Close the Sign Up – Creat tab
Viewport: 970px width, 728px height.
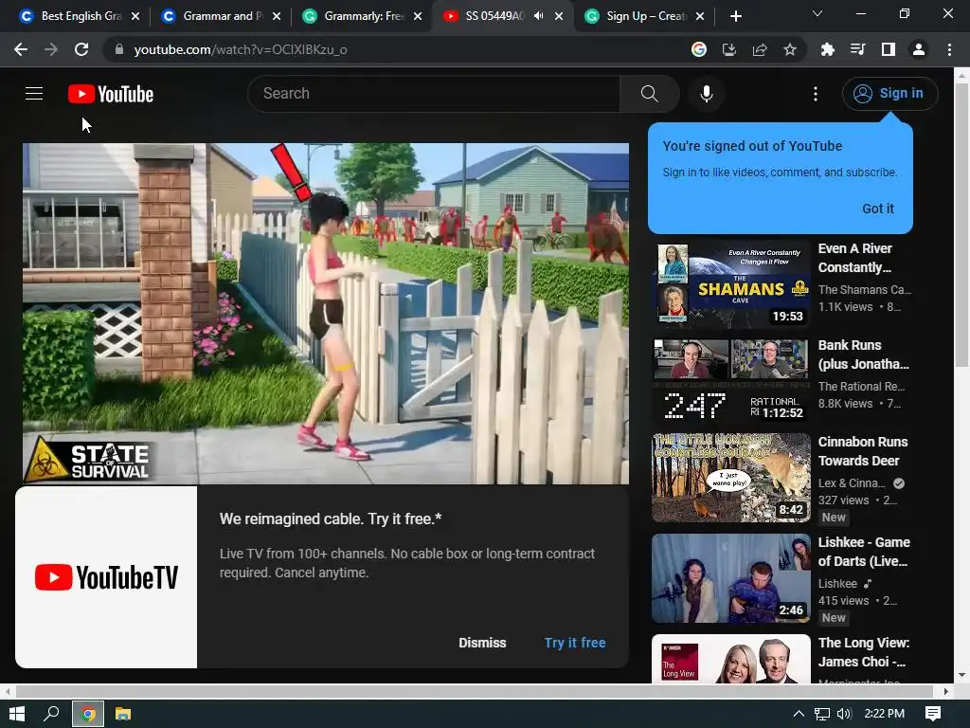[x=700, y=16]
